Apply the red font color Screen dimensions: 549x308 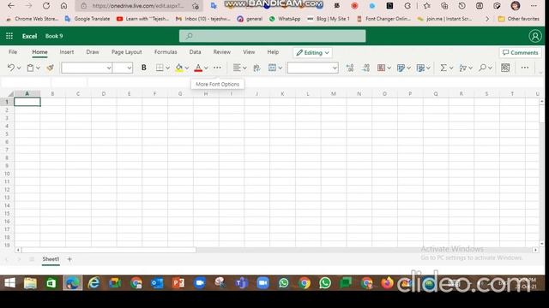[198, 68]
